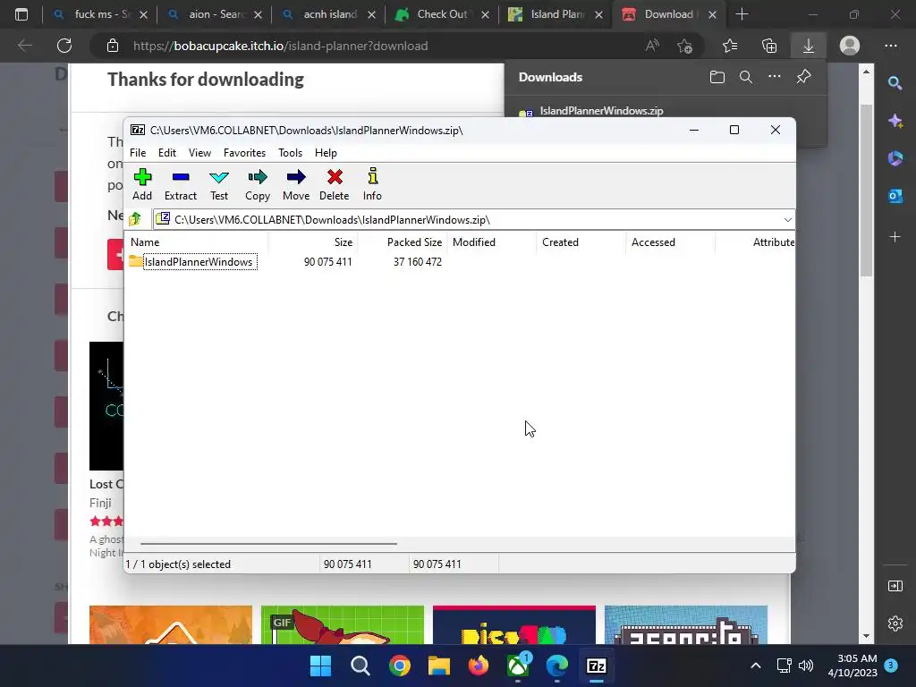Image resolution: width=916 pixels, height=687 pixels.
Task: Toggle Read aloud in the address bar
Action: (x=652, y=46)
